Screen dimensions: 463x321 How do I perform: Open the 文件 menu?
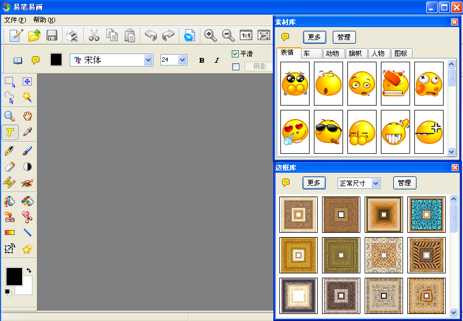point(15,20)
